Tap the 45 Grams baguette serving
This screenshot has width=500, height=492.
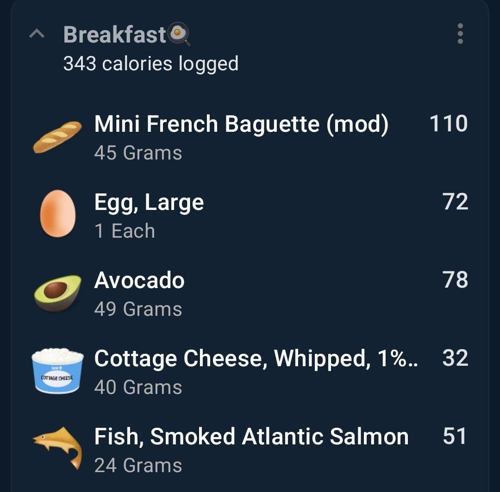pyautogui.click(x=138, y=153)
